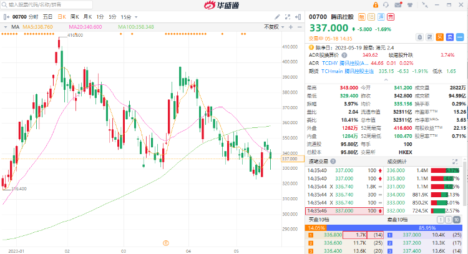468x254 pixels.
Task: Switch to 15分 chart tab
Action: coord(125,17)
